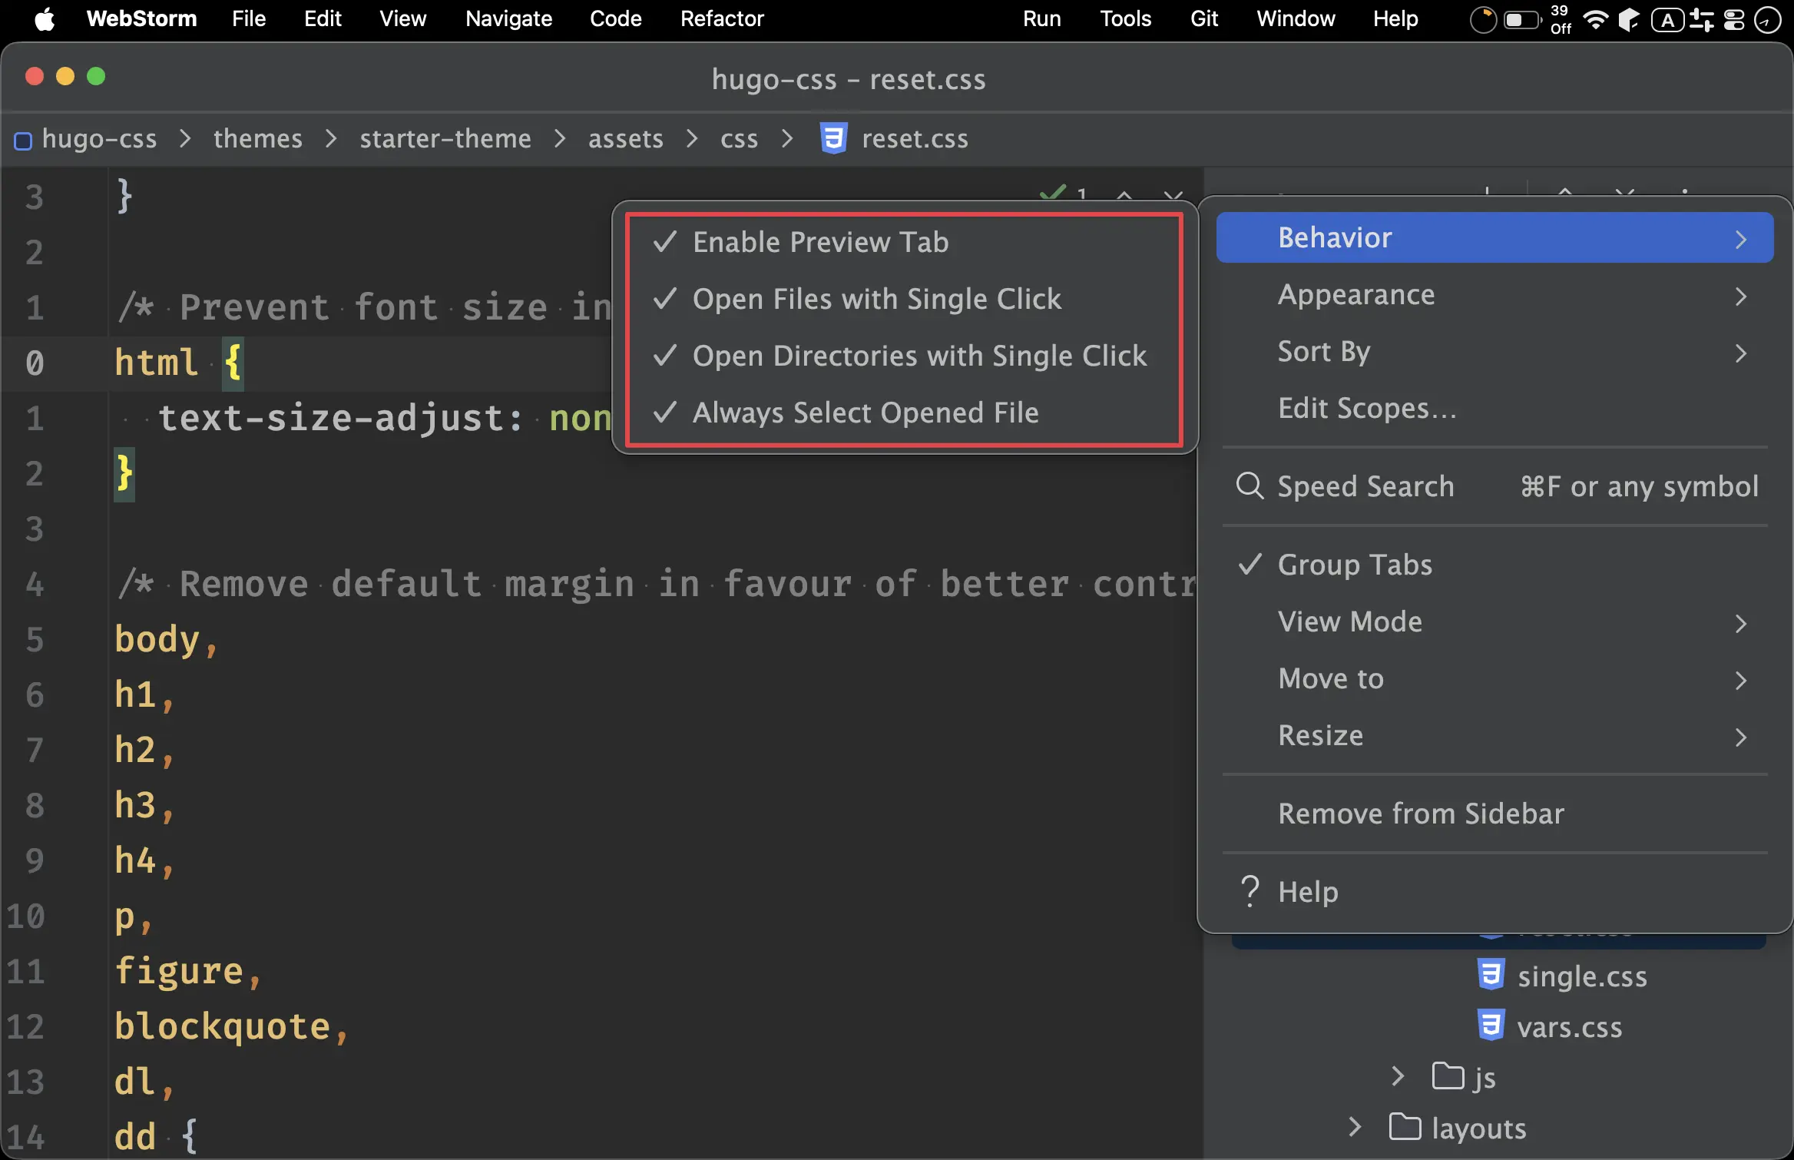Image resolution: width=1794 pixels, height=1160 pixels.
Task: Click the CSS file icon beside reset.css breadcrumb
Action: pyautogui.click(x=833, y=139)
